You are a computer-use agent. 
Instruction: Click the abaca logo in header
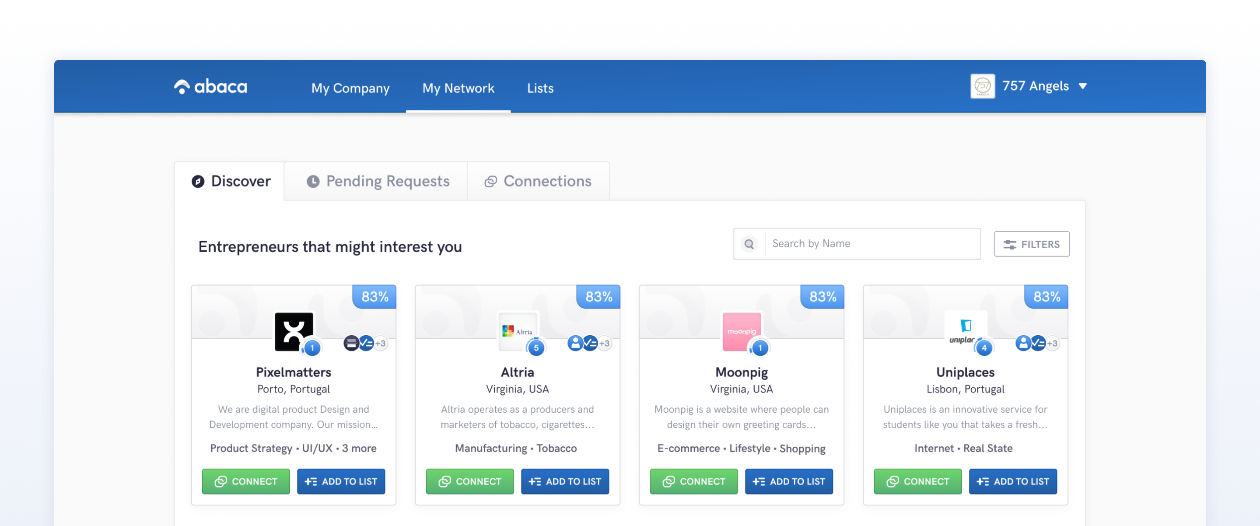pos(211,87)
